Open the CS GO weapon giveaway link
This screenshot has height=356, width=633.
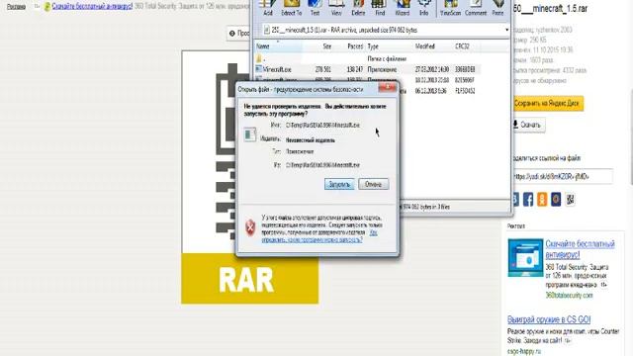tap(549, 319)
